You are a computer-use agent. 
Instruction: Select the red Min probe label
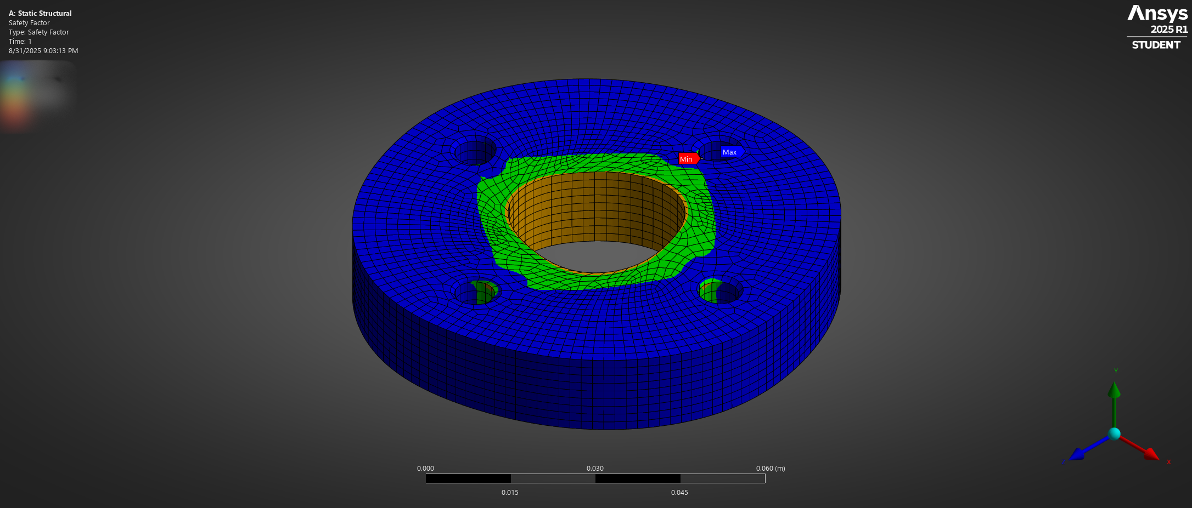688,159
